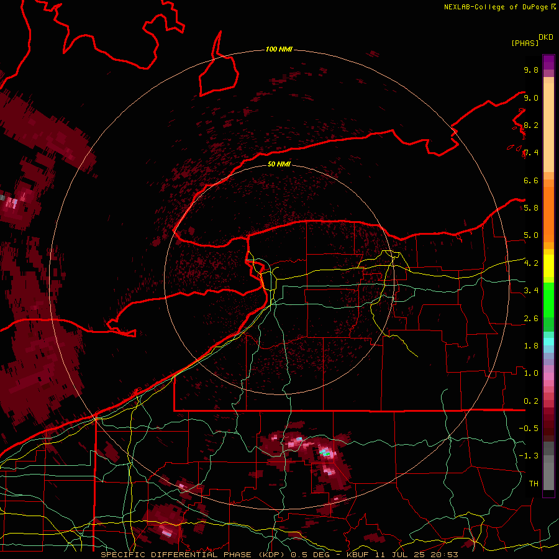Click the 9.8 value on the color scale
The height and width of the screenshot is (559, 559).
coord(531,70)
